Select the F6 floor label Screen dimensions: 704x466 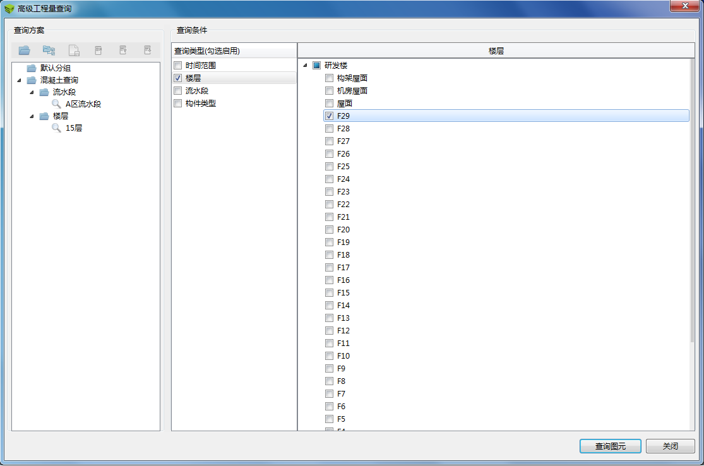[341, 407]
